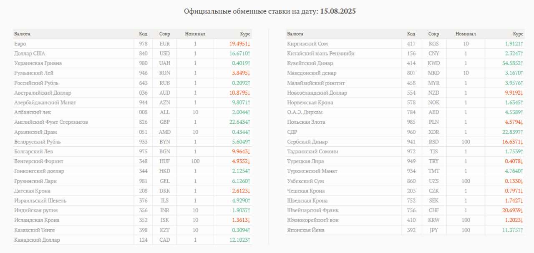Click the EUR rate 19.4951

[239, 44]
